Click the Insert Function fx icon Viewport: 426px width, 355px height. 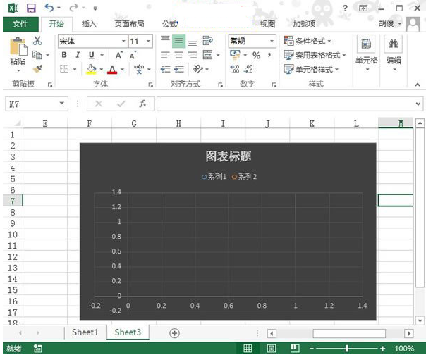pos(142,104)
